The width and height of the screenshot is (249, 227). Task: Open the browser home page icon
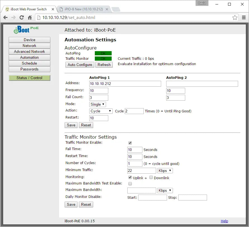(30, 17)
